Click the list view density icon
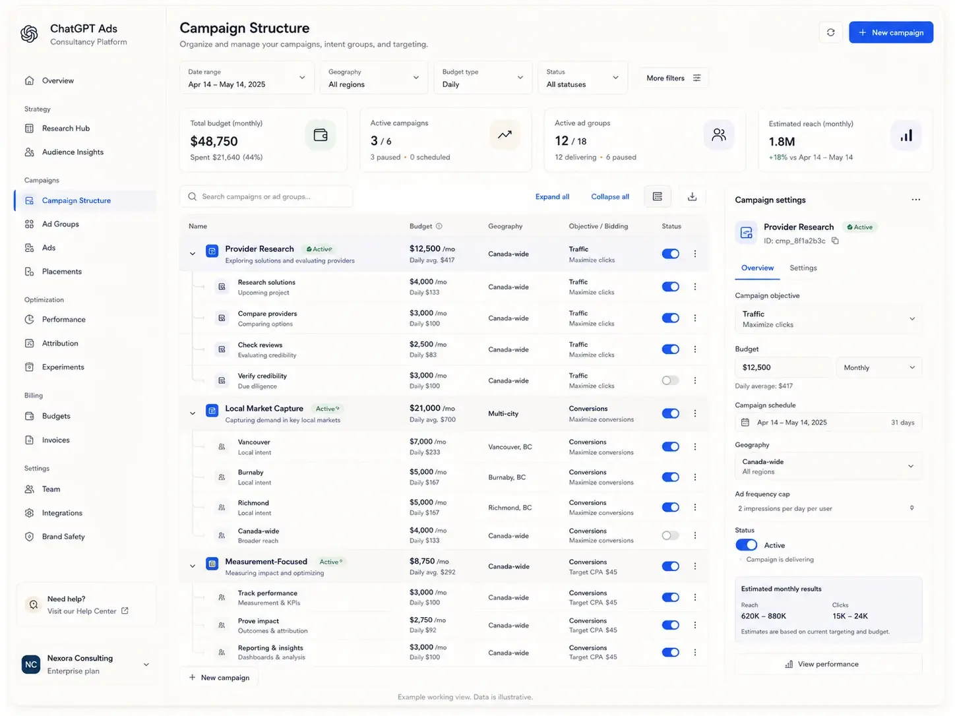The image size is (955, 716). [x=658, y=196]
